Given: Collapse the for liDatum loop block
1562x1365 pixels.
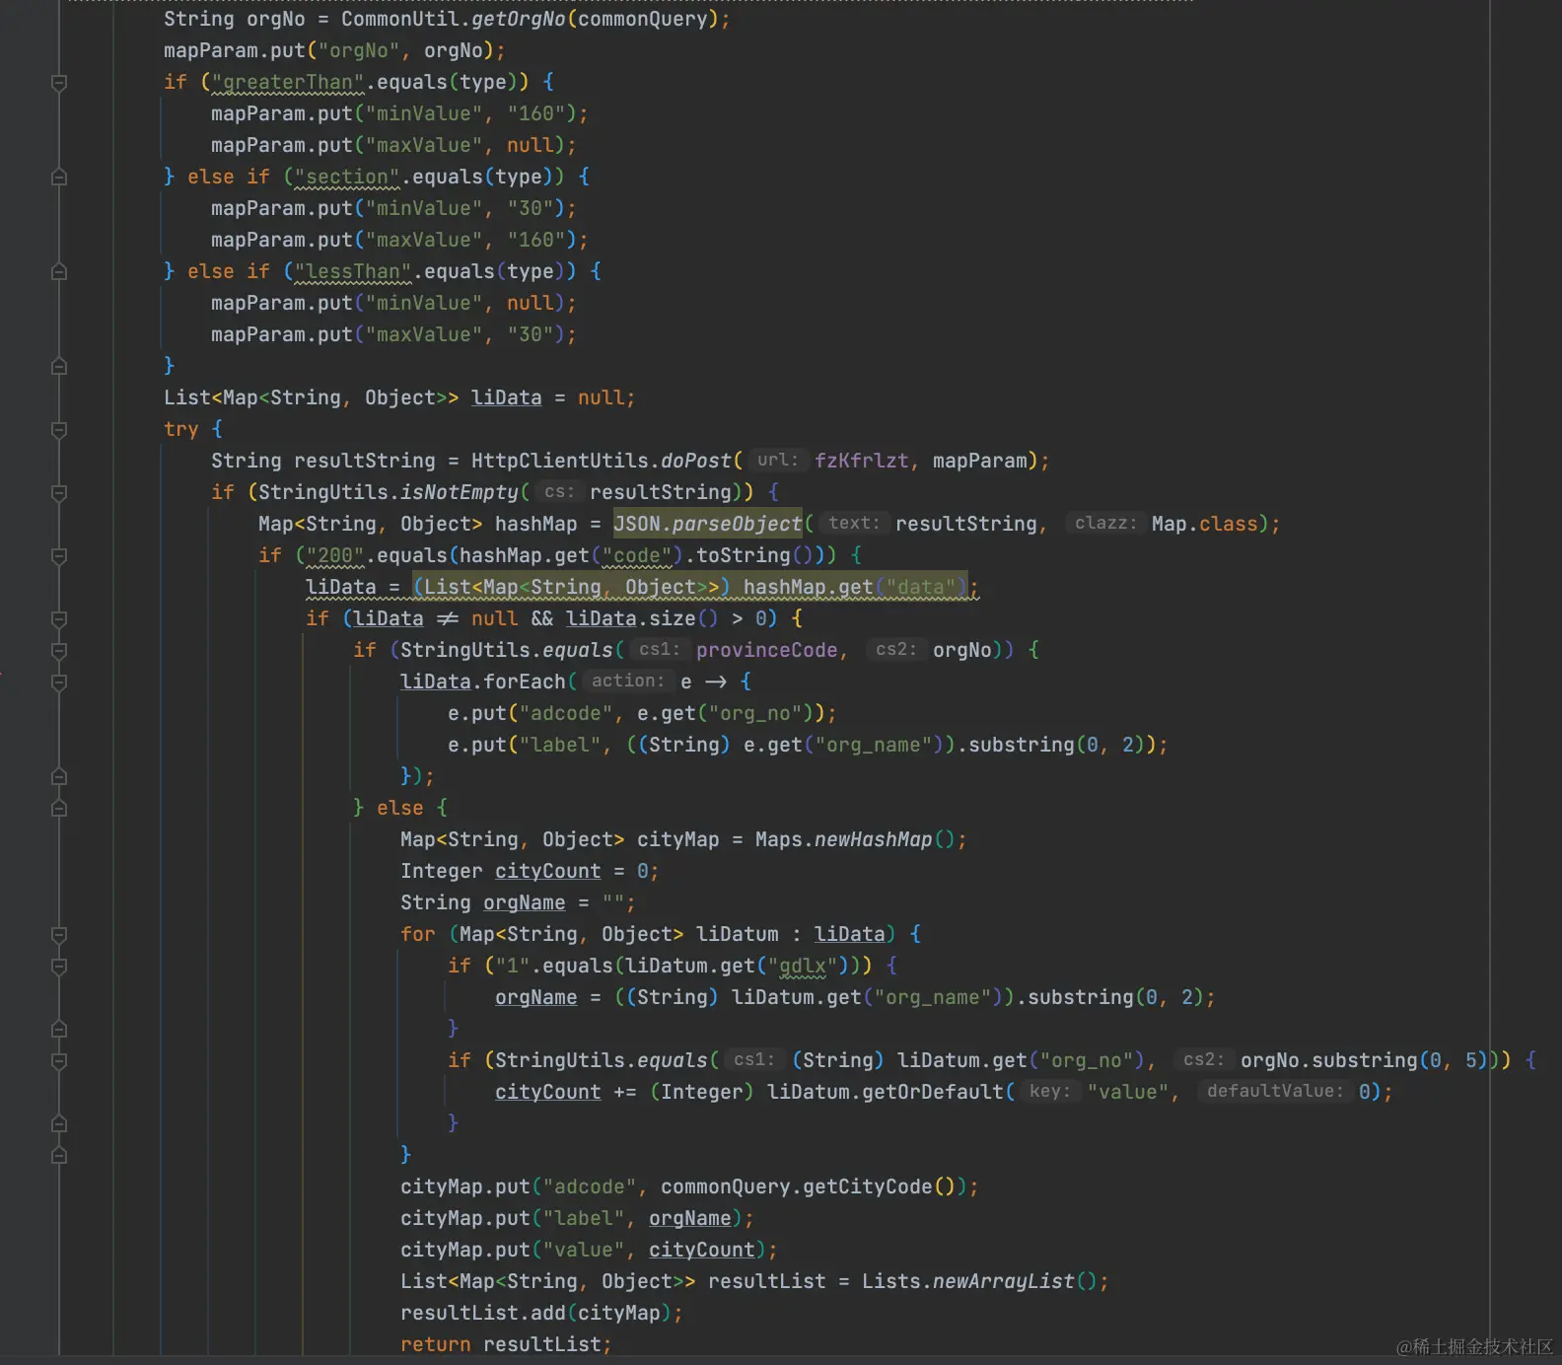Looking at the screenshot, I should coord(59,935).
